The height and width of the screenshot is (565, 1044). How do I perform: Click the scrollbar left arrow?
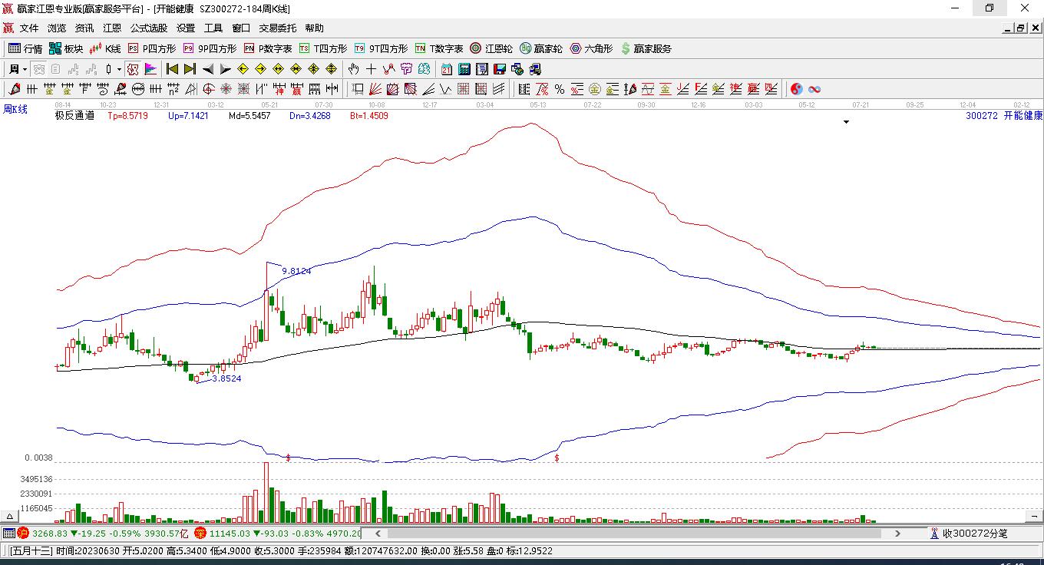click(x=378, y=533)
